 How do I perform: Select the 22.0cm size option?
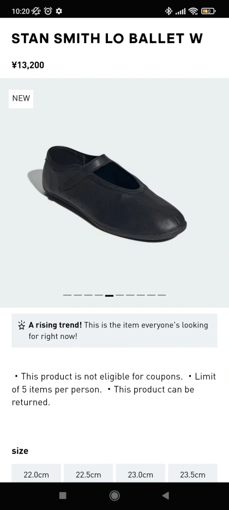pos(37,473)
